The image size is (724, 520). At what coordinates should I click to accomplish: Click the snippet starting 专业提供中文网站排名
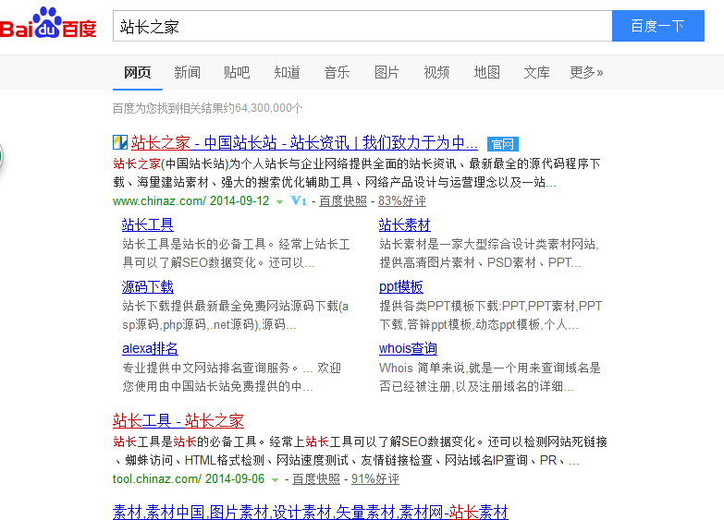point(232,377)
